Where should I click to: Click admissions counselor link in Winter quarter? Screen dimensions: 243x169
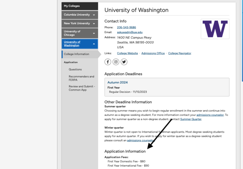point(141,140)
